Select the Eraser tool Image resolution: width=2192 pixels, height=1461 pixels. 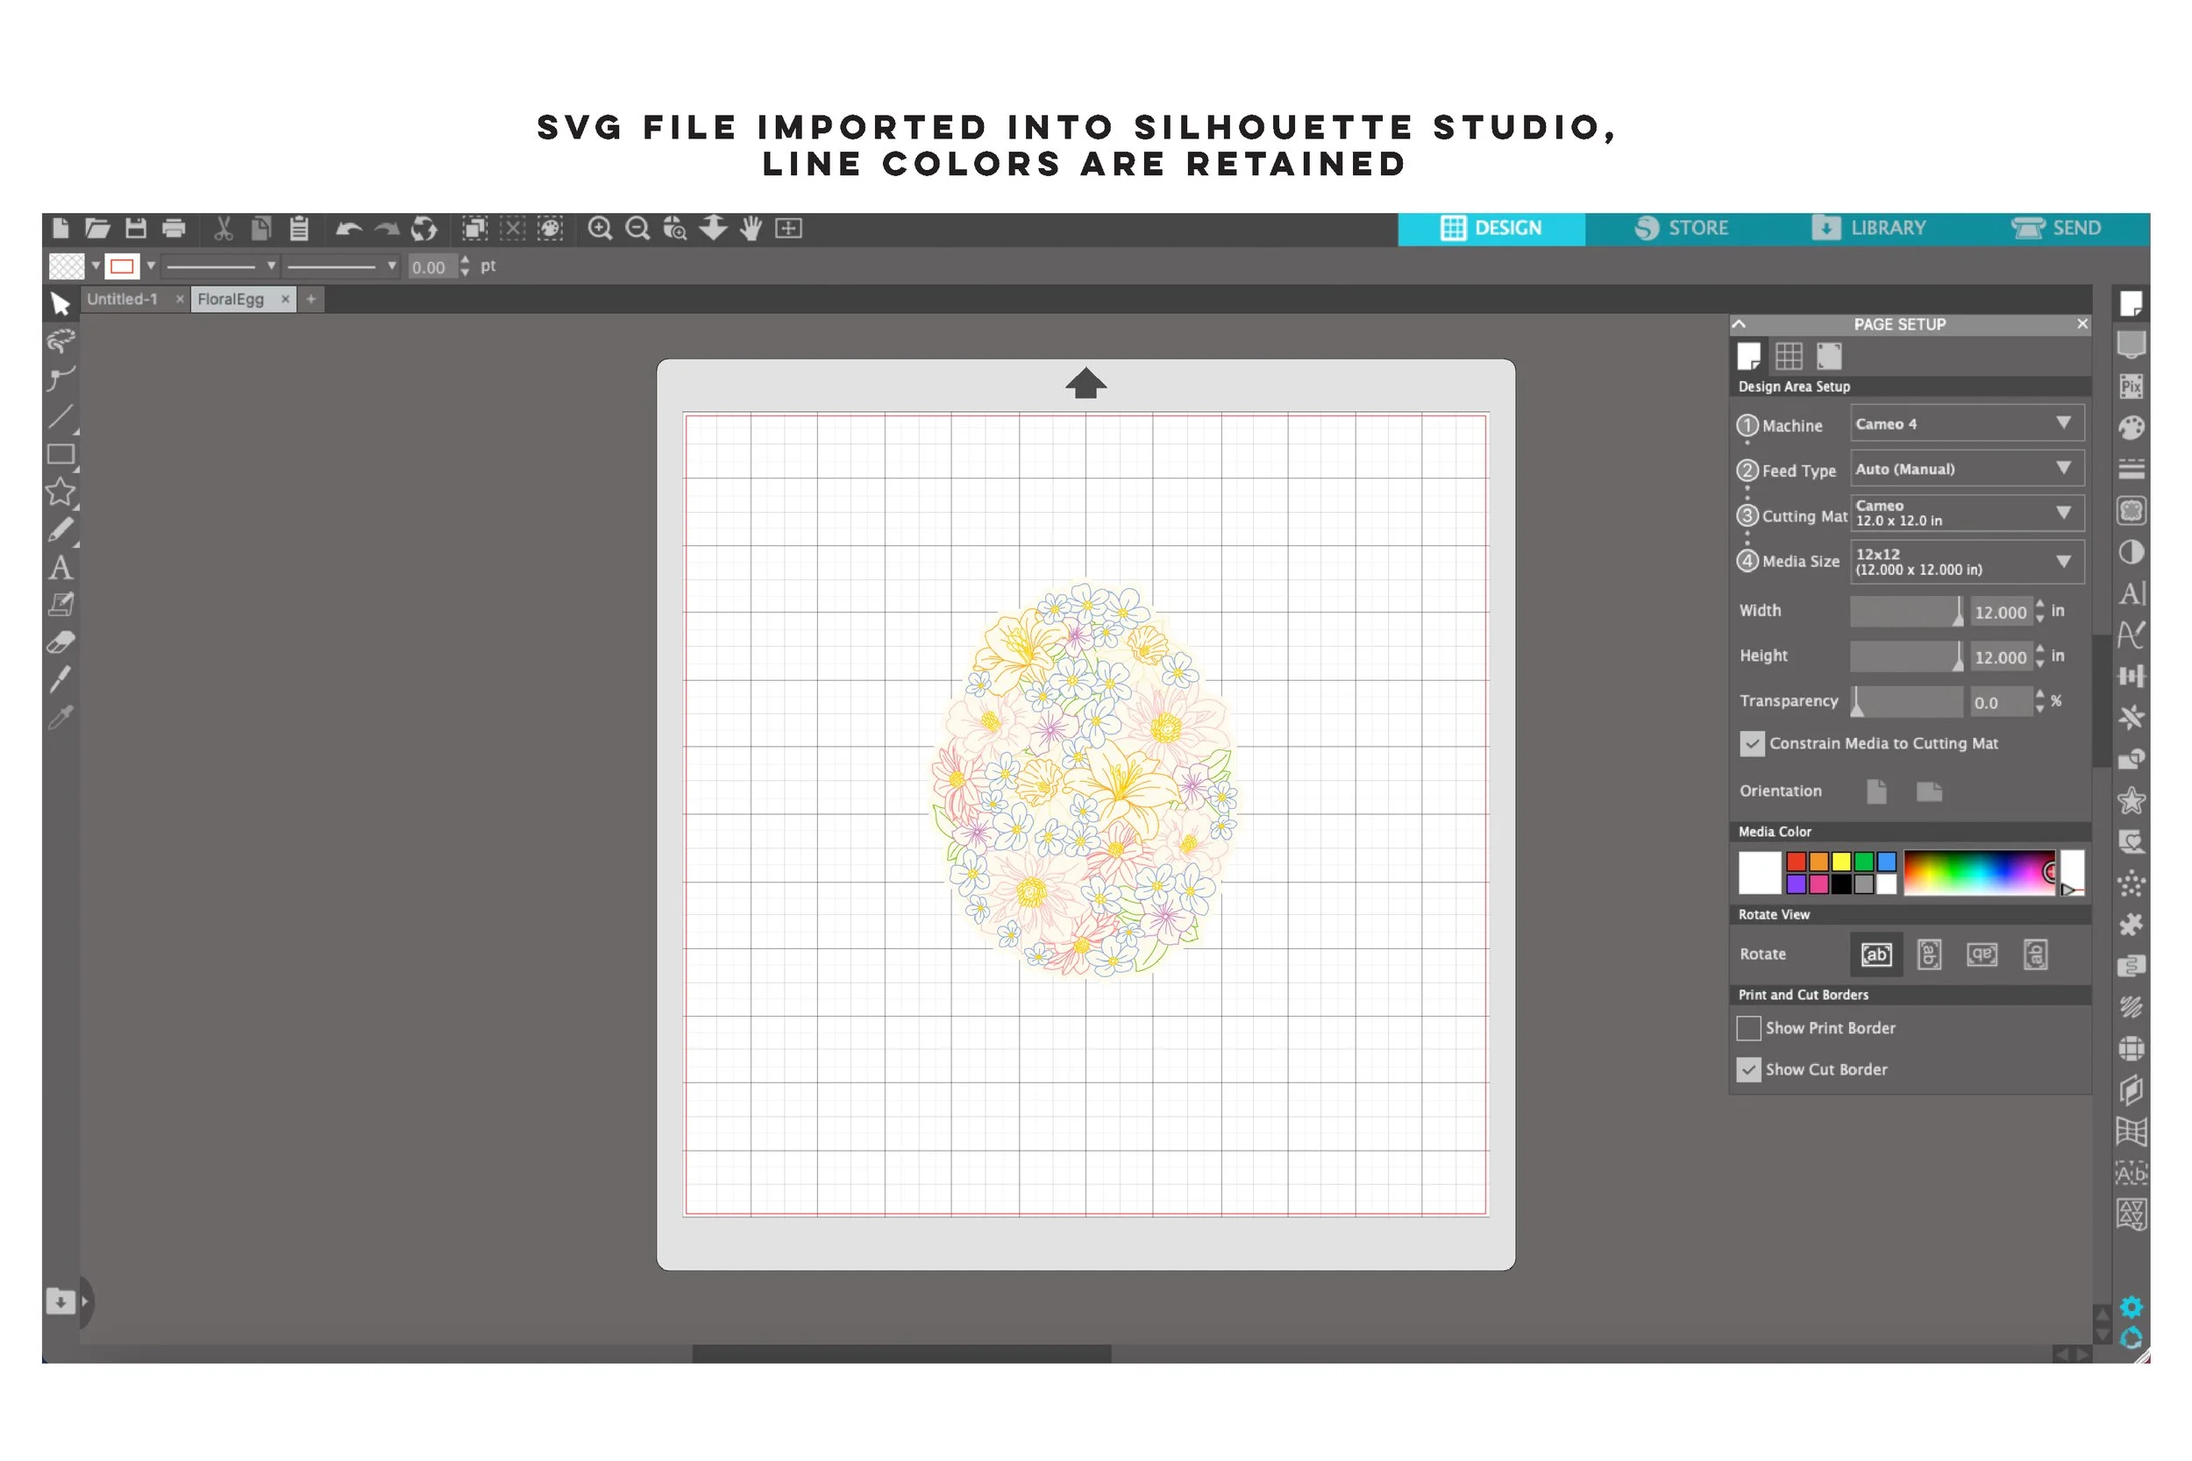tap(60, 642)
